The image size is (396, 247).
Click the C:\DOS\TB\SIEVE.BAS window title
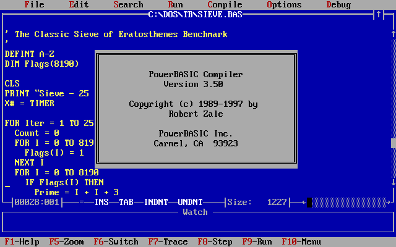tap(196, 14)
